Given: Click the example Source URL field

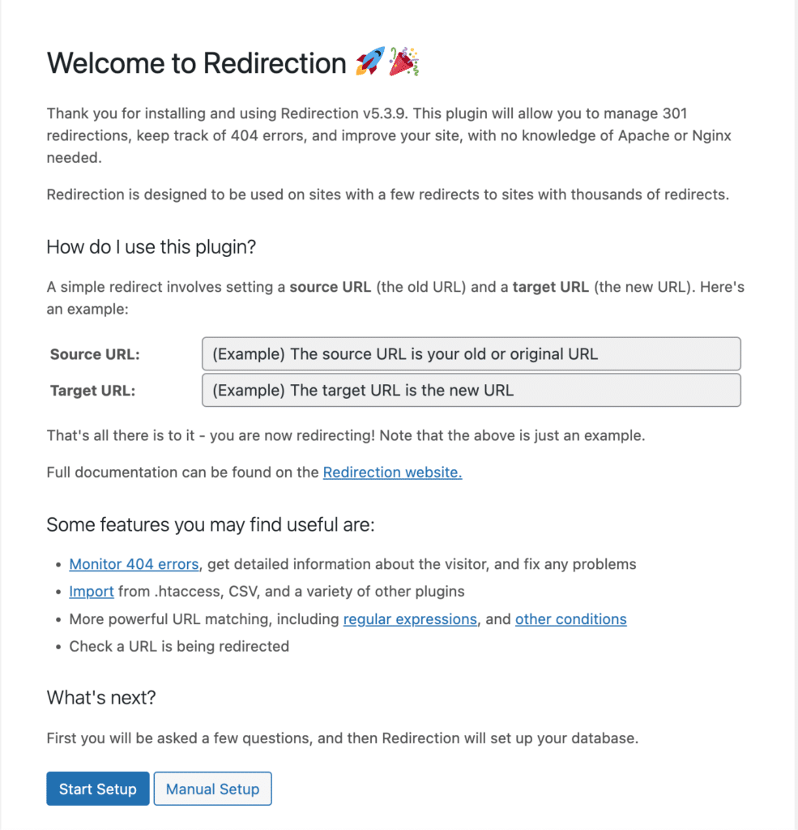Looking at the screenshot, I should 471,354.
